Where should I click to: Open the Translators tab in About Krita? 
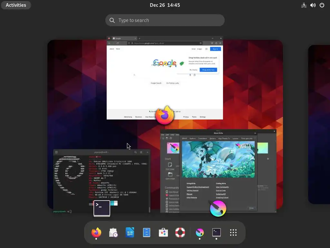click(203, 139)
